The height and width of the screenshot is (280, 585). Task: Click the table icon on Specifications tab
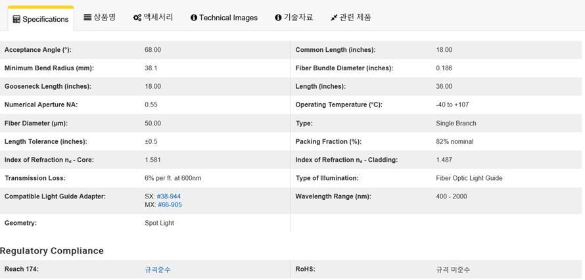coord(16,20)
